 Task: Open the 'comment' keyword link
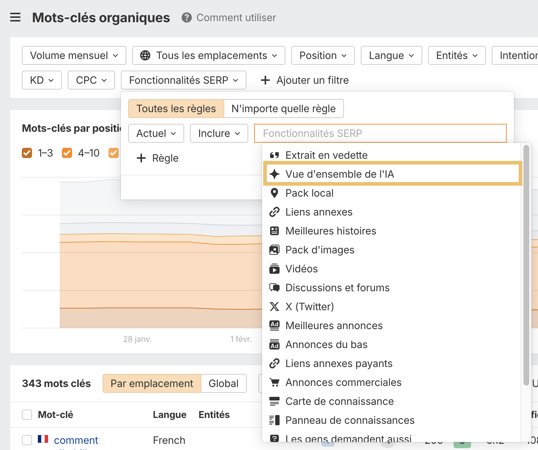pyautogui.click(x=76, y=440)
